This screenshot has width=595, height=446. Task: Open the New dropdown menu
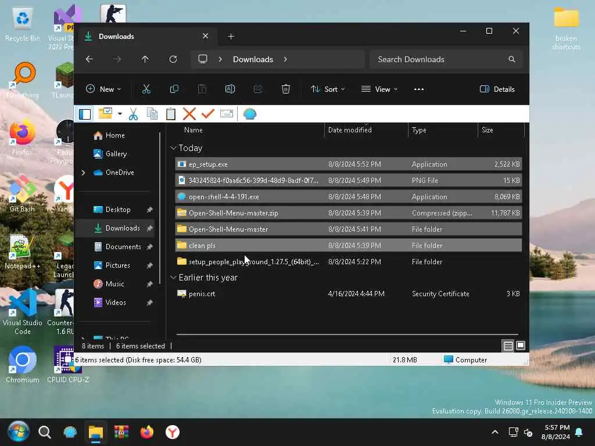click(103, 89)
